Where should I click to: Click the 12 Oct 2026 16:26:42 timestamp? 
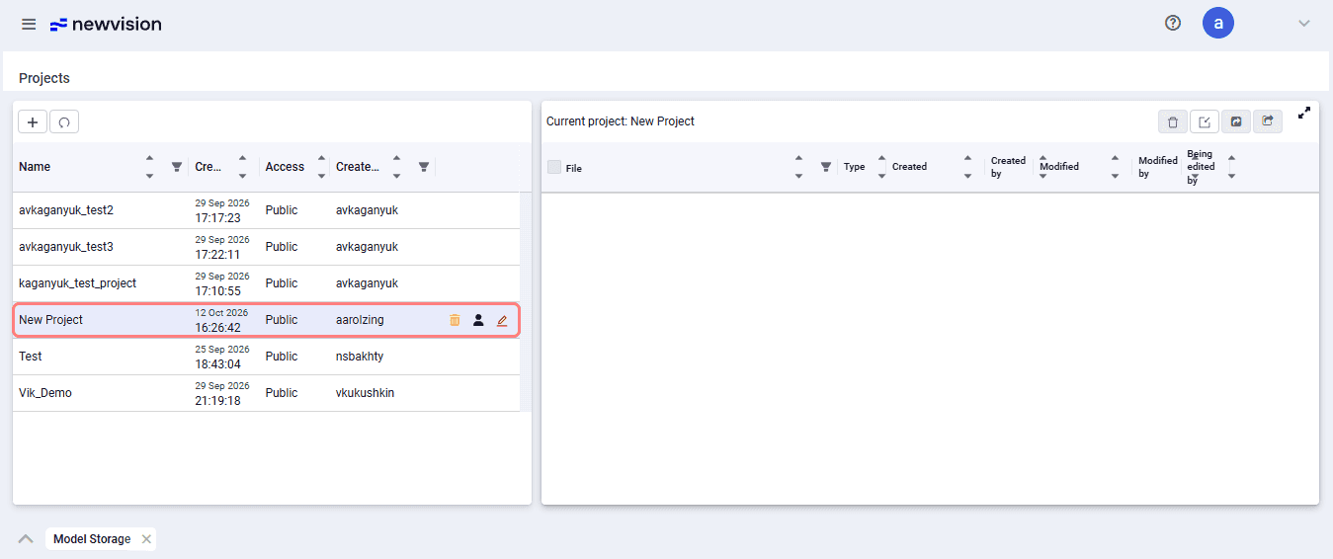click(221, 320)
